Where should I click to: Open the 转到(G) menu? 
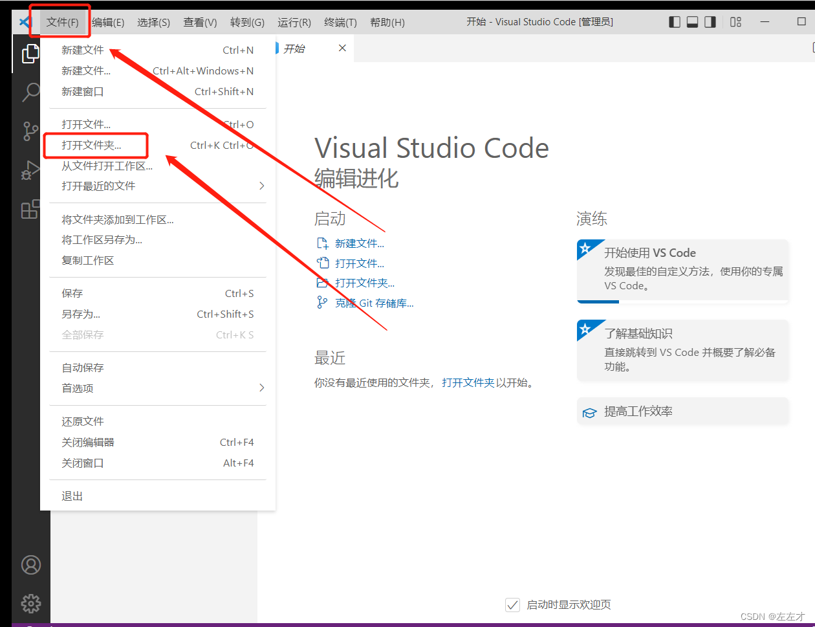coord(247,22)
